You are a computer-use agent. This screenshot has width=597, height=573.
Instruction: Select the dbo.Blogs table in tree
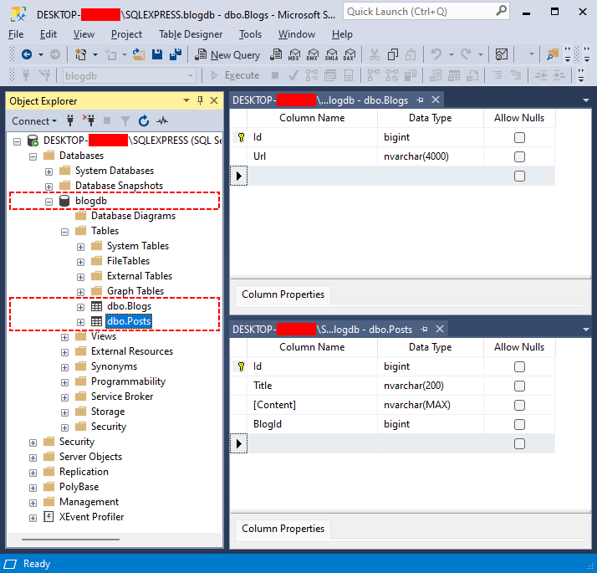coord(129,306)
